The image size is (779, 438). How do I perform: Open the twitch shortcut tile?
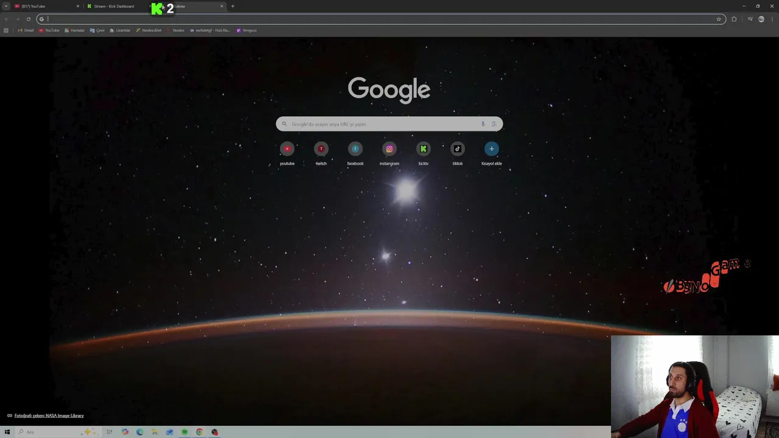point(321,153)
